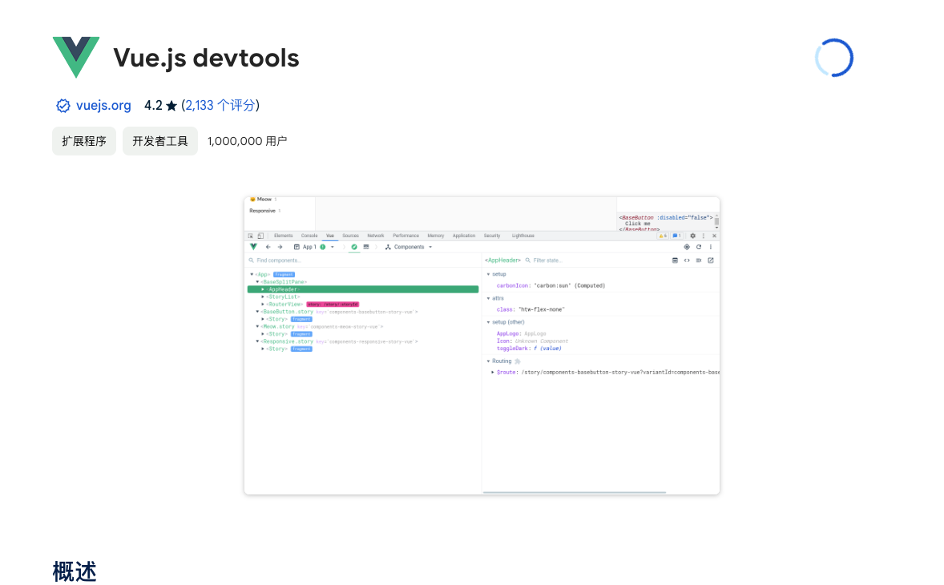Open the vuejs.org publisher link

(x=103, y=106)
